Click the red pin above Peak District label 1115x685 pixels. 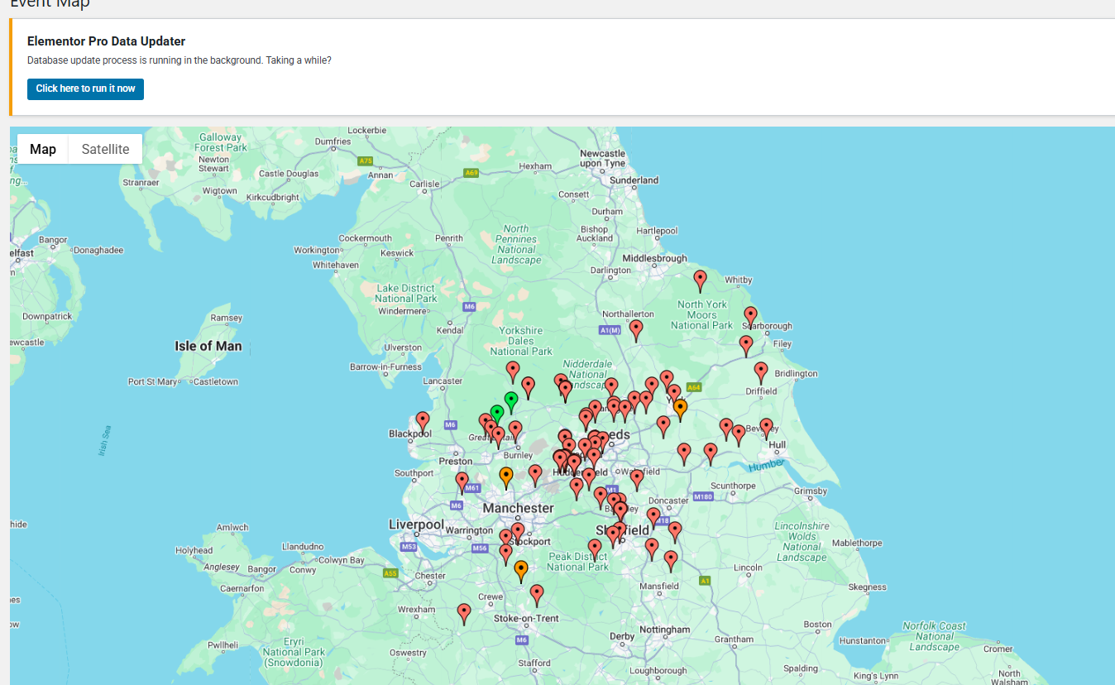595,549
